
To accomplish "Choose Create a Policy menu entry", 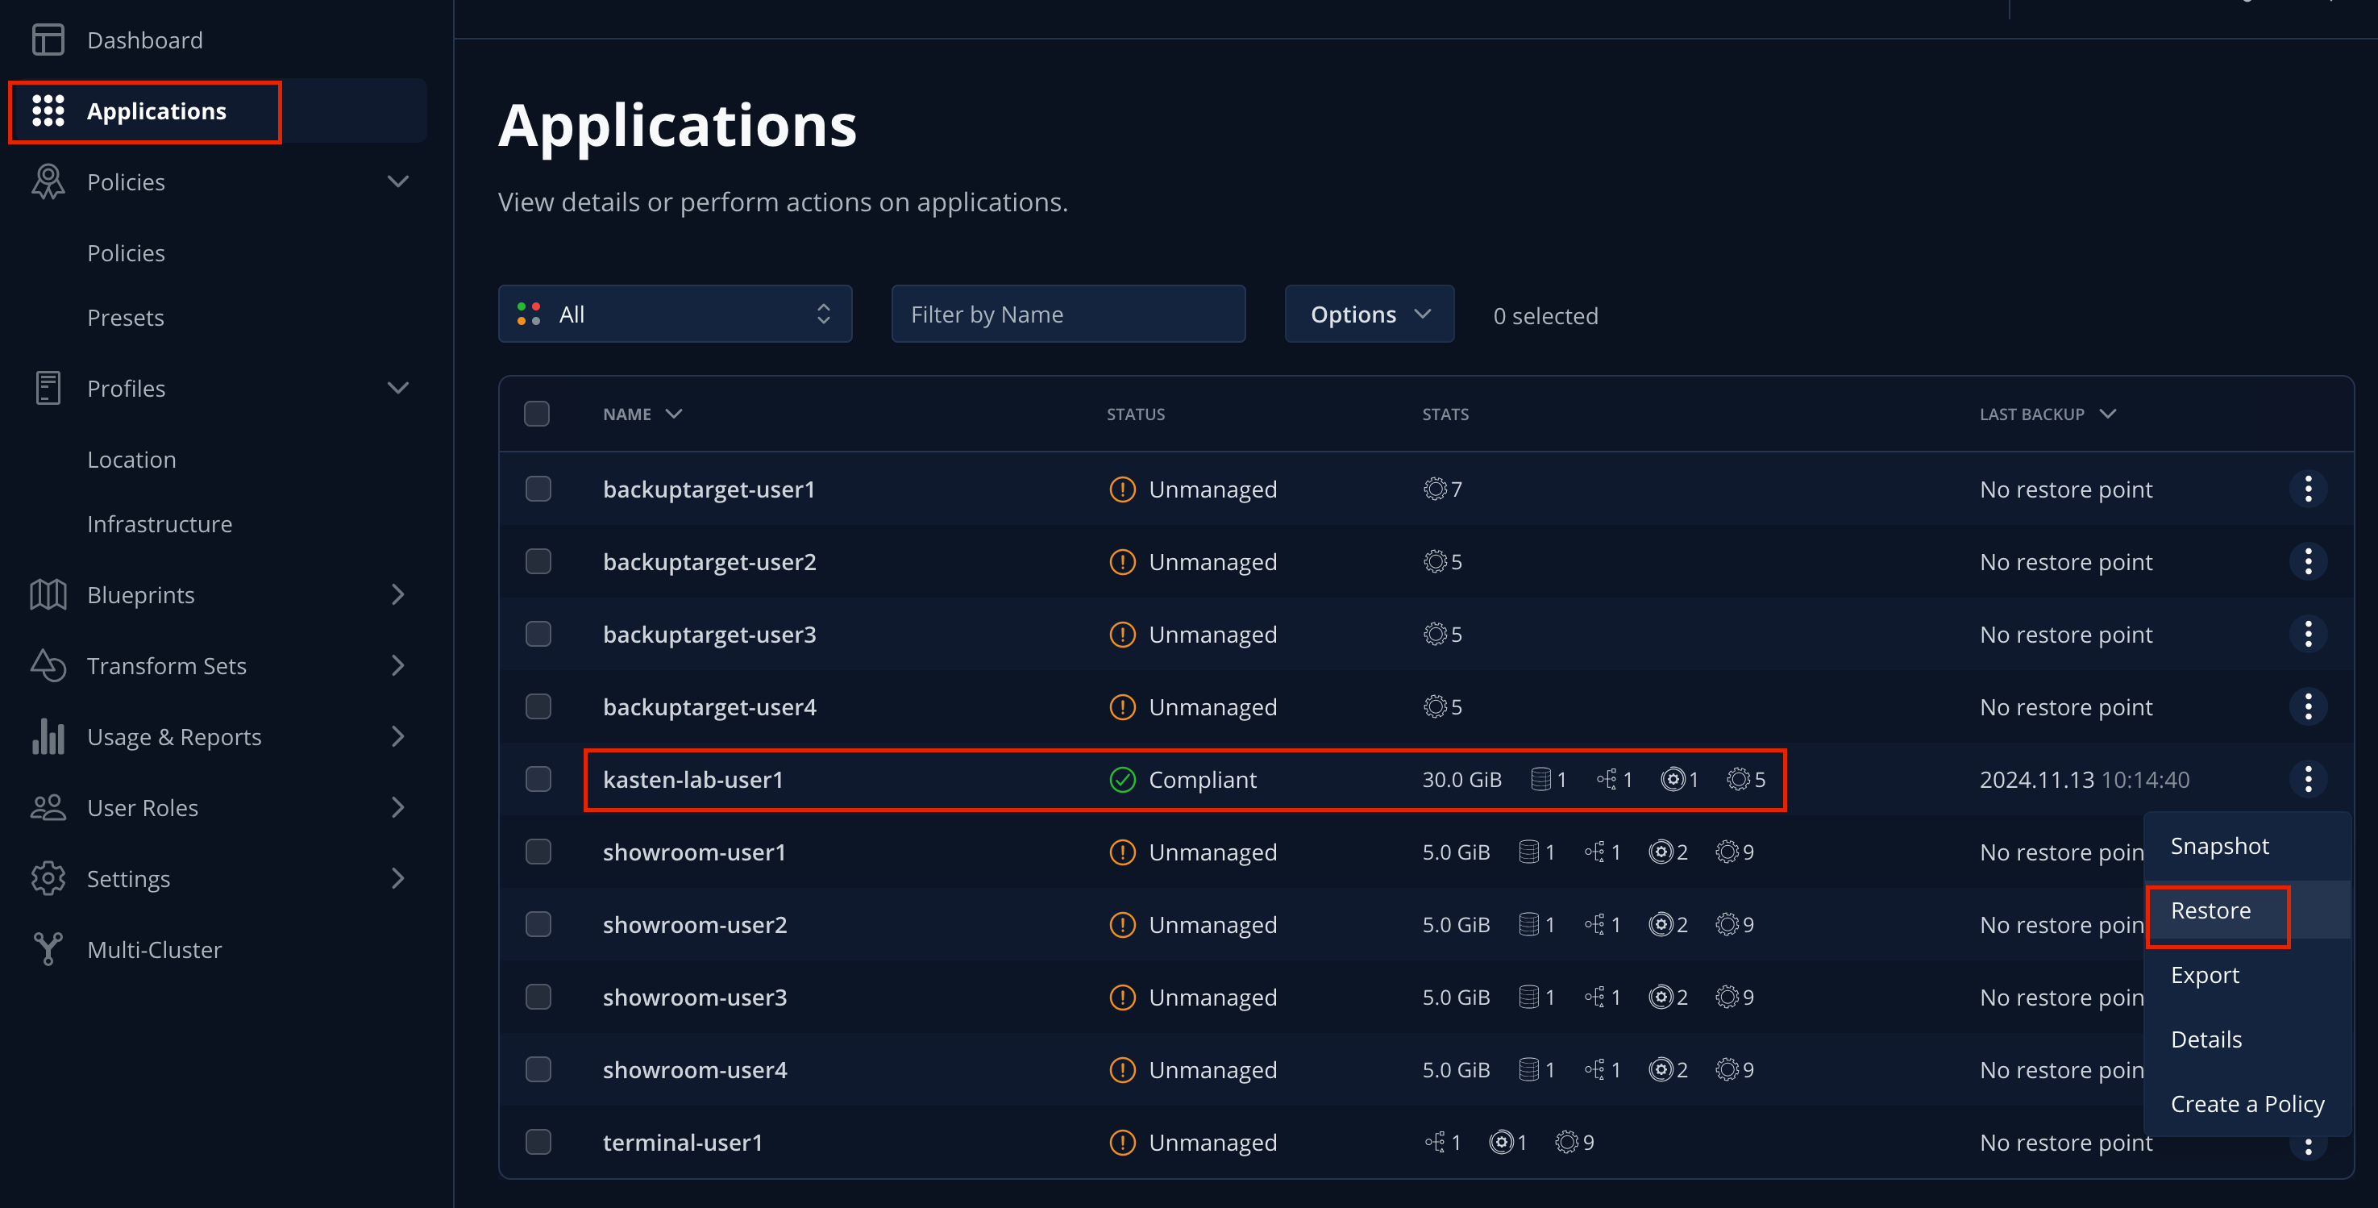I will click(x=2247, y=1105).
